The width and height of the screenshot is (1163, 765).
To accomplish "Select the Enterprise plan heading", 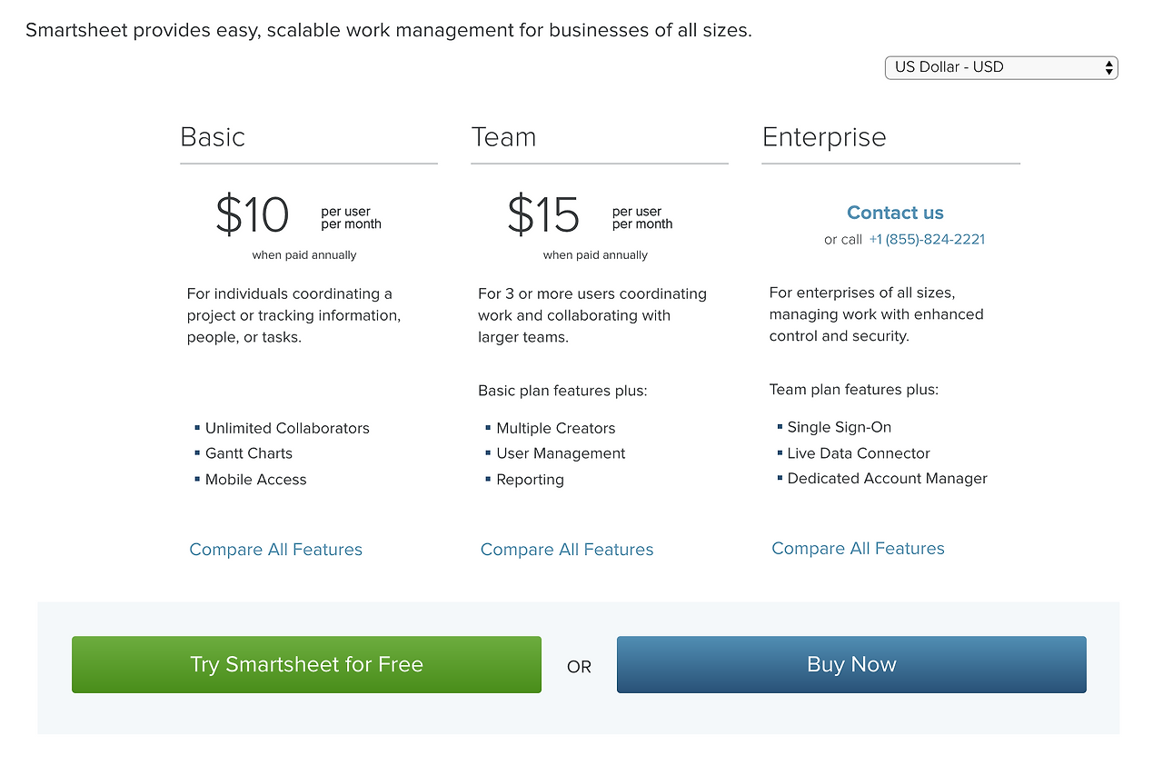I will click(824, 137).
